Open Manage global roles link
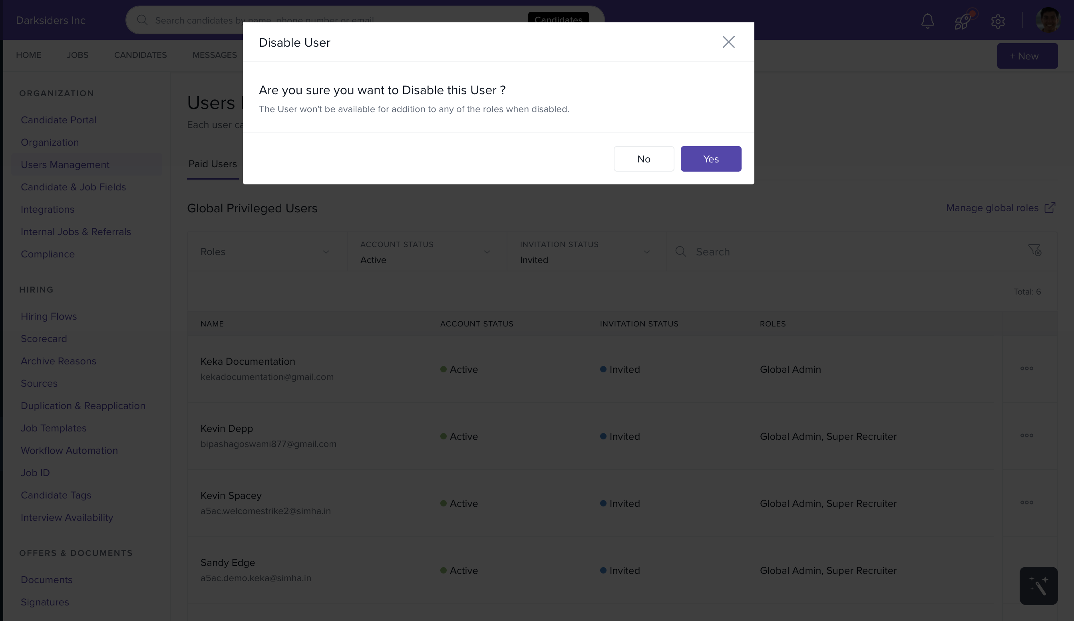This screenshot has width=1074, height=621. point(1000,208)
